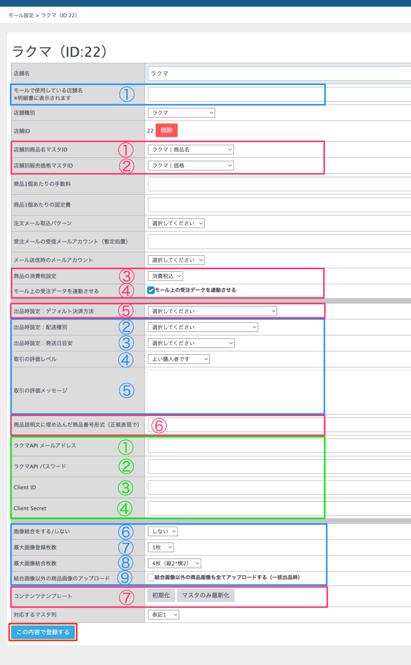Click the Client Secret input field

click(279, 509)
